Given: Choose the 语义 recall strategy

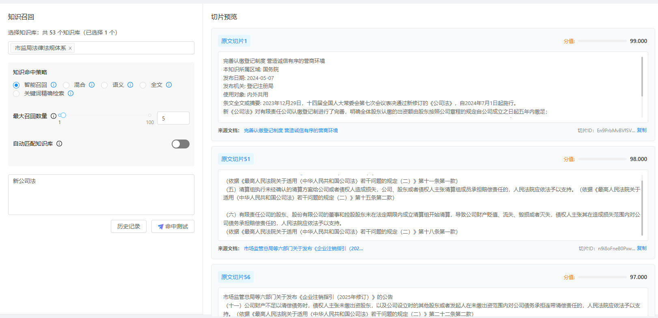Looking at the screenshot, I should (x=104, y=85).
